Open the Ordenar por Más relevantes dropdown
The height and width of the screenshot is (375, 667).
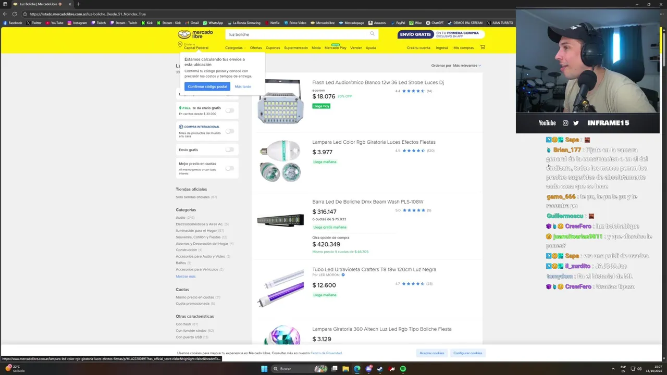tap(467, 66)
